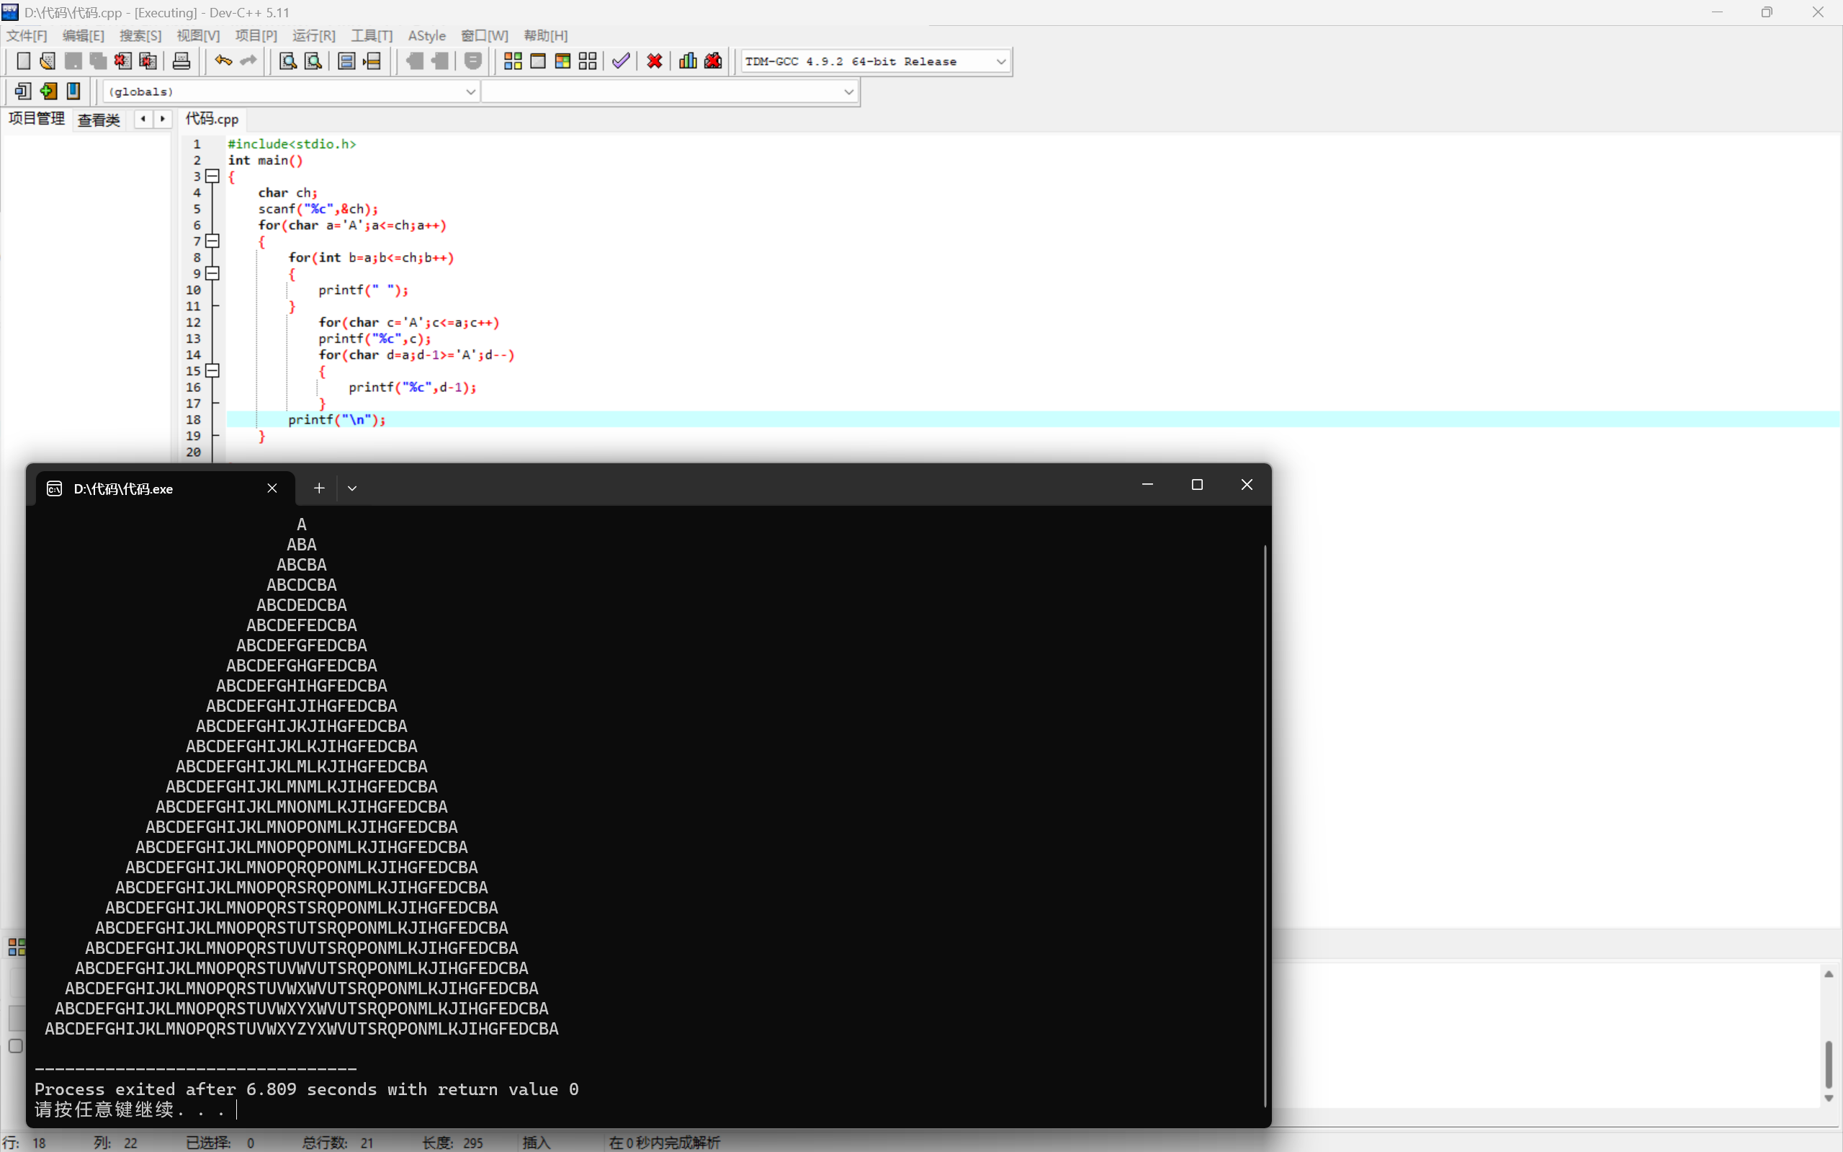The height and width of the screenshot is (1152, 1843).
Task: Click the Print toolbar icon
Action: tap(181, 61)
